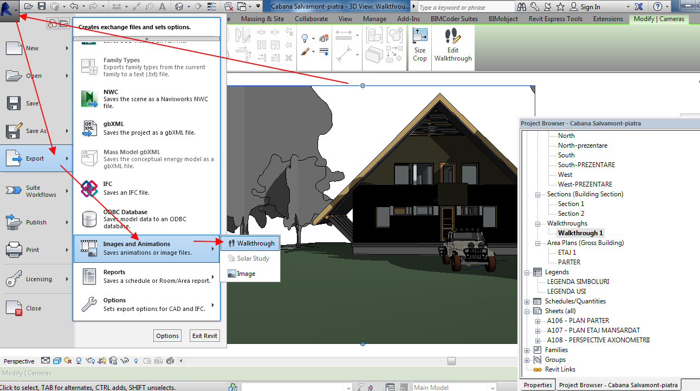The image size is (700, 391).
Task: Toggle the Sun Path icon in view control bar
Action: click(67, 361)
